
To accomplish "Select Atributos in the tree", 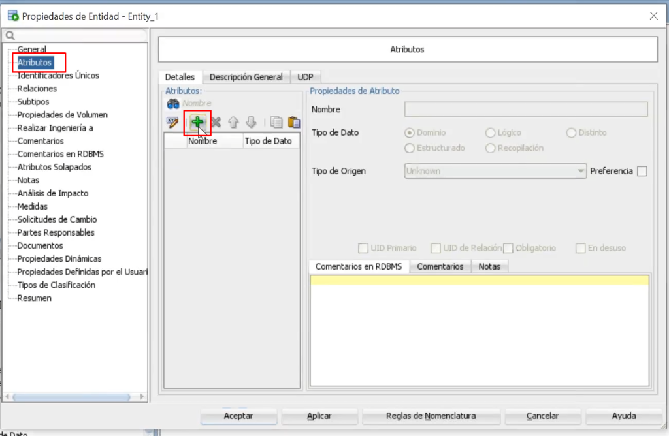I will 35,63.
